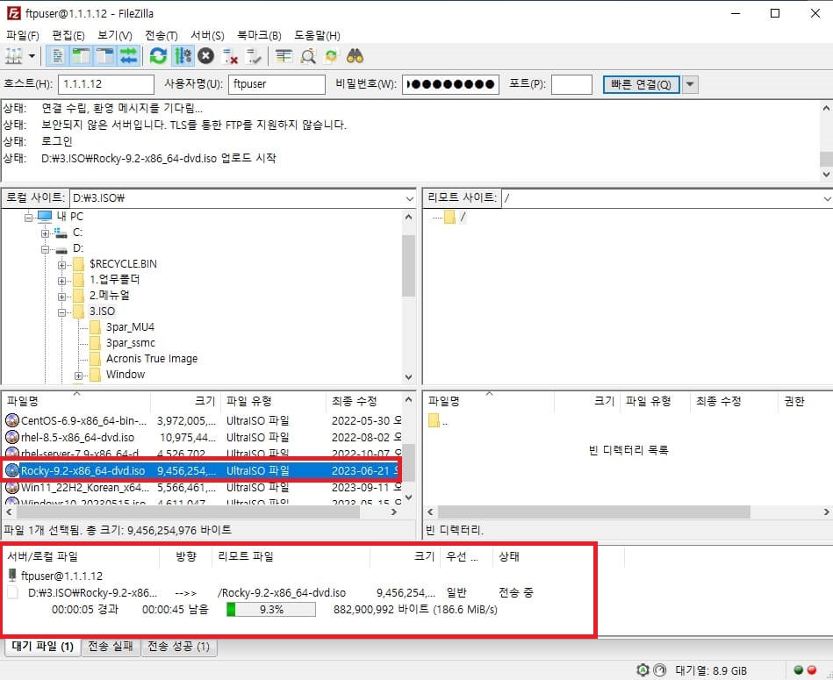Click the status bar gear icon
Screen dimensions: 833x680
[x=643, y=670]
